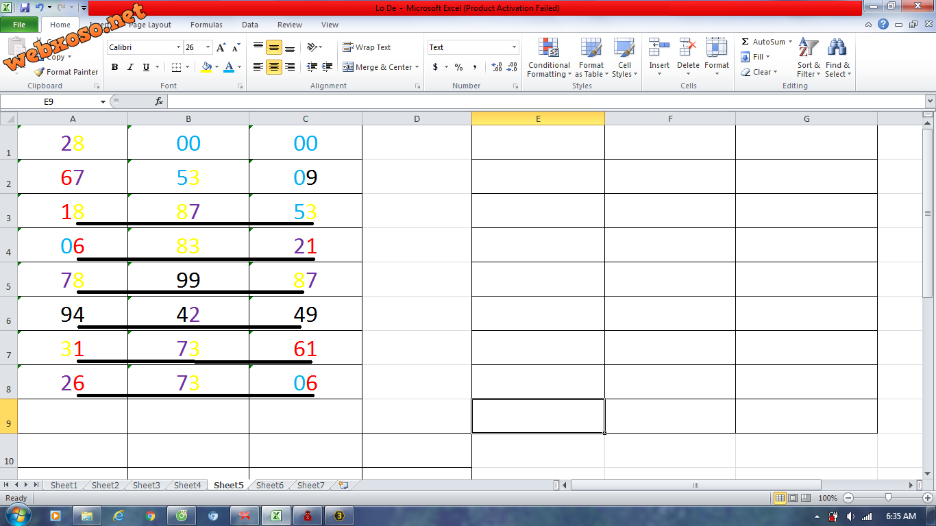Click the Format Painter icon
The width and height of the screenshot is (936, 526).
(40, 72)
